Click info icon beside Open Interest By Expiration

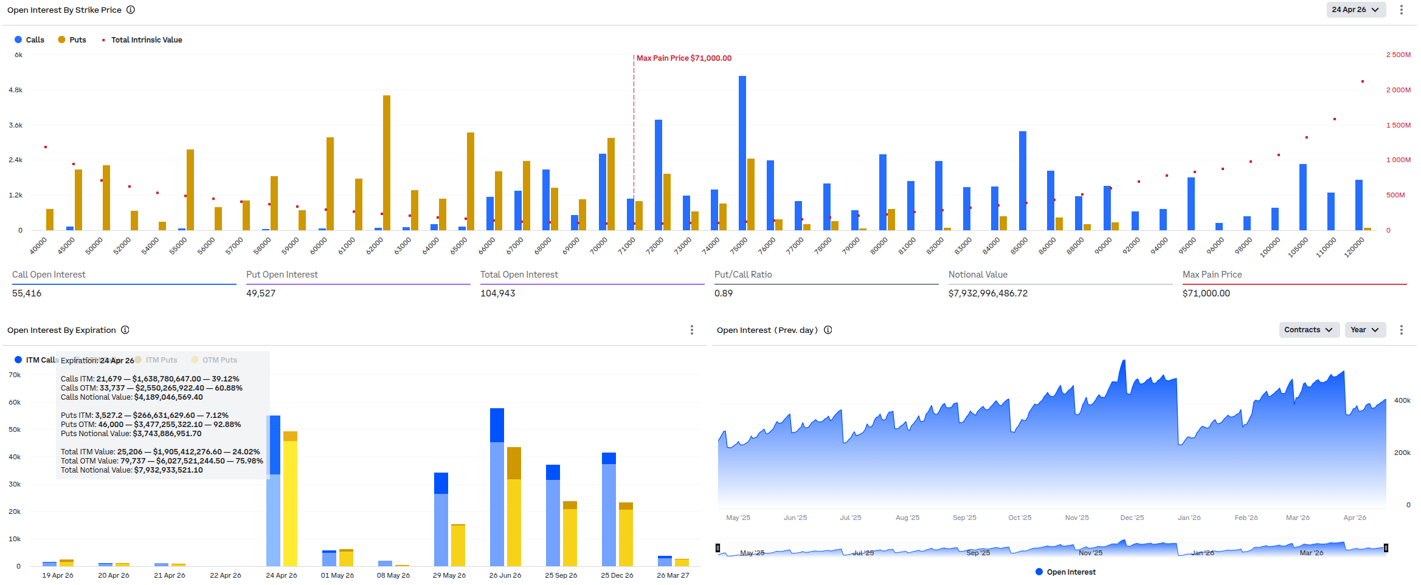click(125, 330)
